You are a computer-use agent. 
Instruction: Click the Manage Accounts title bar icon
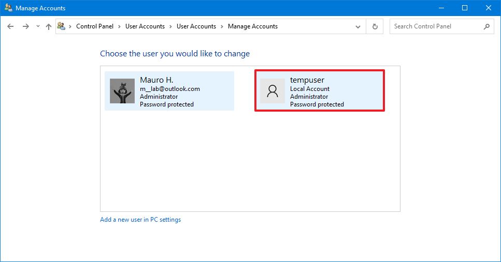coord(8,8)
